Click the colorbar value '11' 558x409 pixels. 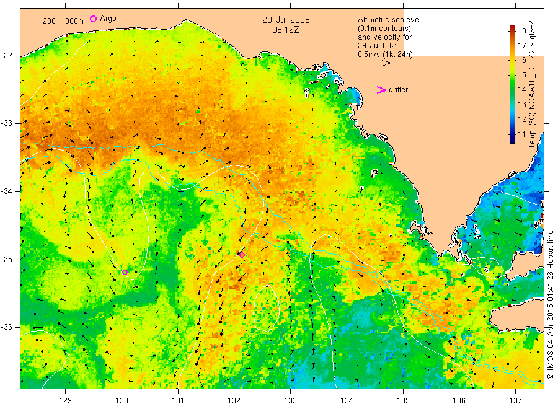521,134
